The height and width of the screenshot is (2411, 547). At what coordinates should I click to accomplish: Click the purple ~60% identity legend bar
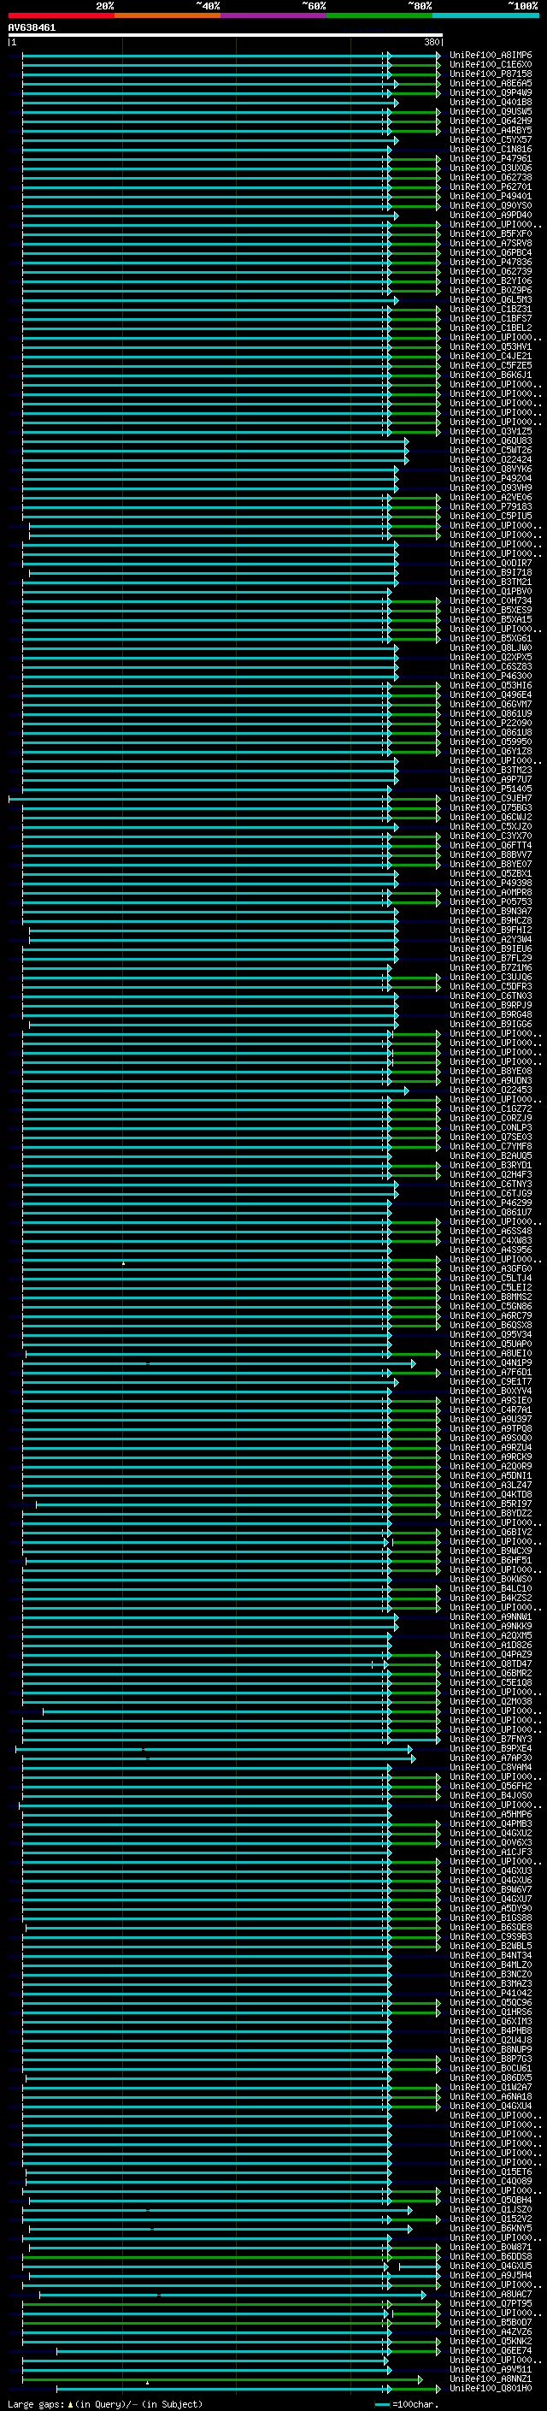(274, 16)
